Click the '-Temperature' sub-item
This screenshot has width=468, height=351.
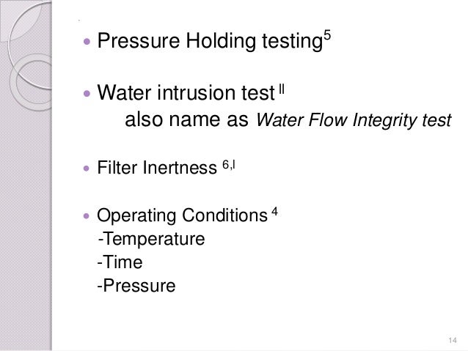(151, 239)
